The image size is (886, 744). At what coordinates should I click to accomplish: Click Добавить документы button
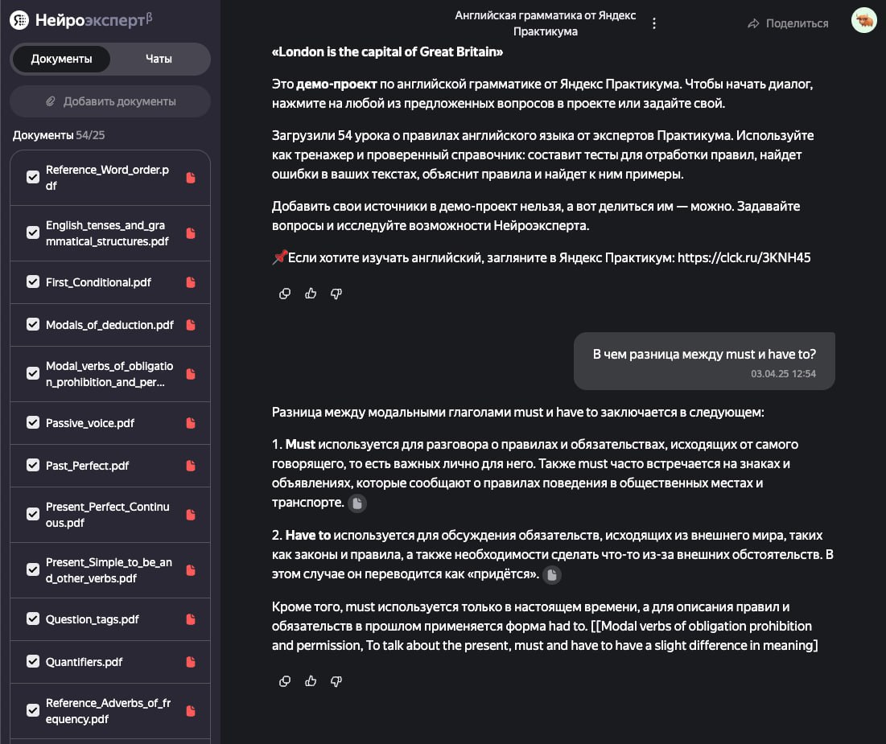pyautogui.click(x=110, y=101)
